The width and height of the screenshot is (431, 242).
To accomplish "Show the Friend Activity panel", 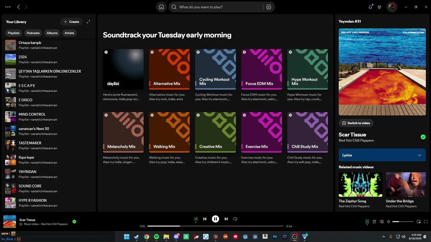I will [379, 7].
